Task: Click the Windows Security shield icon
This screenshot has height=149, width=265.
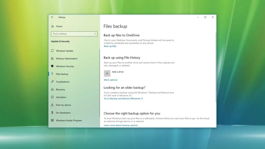Action: (x=53, y=66)
